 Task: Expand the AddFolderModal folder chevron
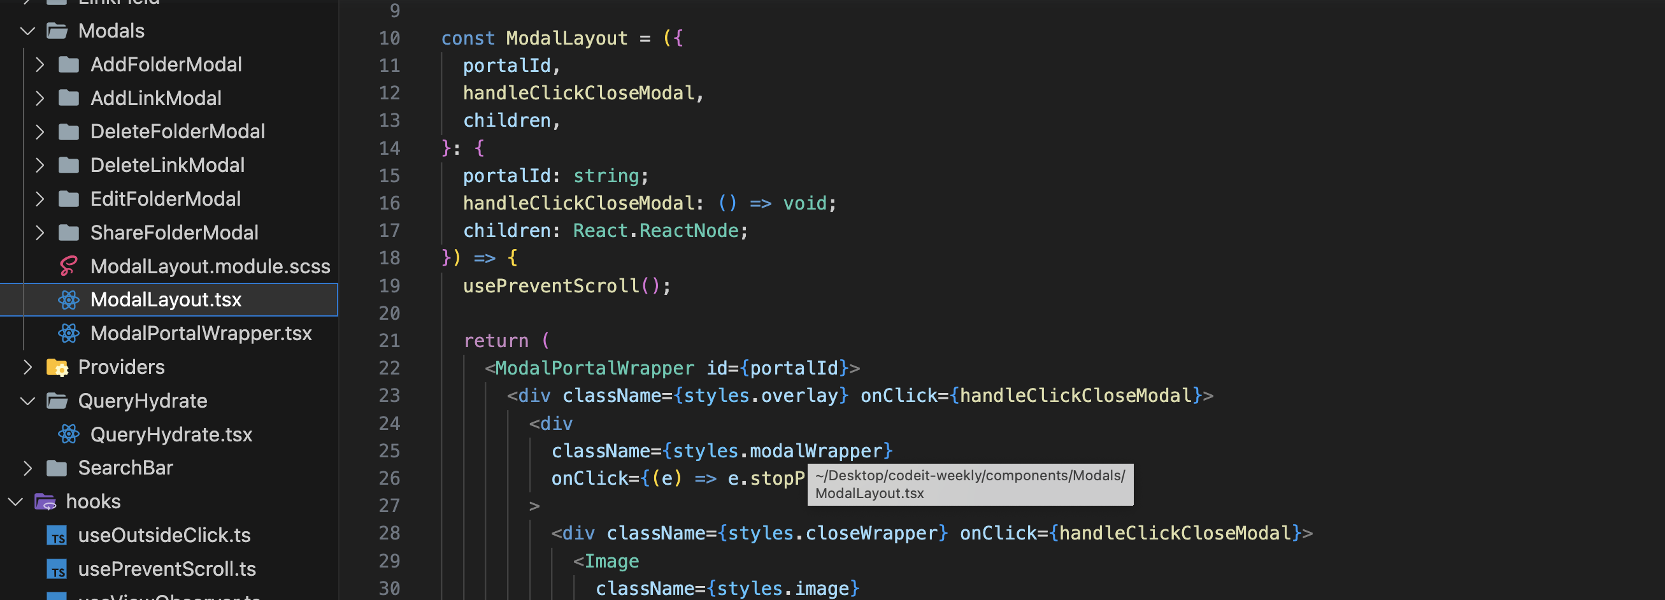click(40, 65)
